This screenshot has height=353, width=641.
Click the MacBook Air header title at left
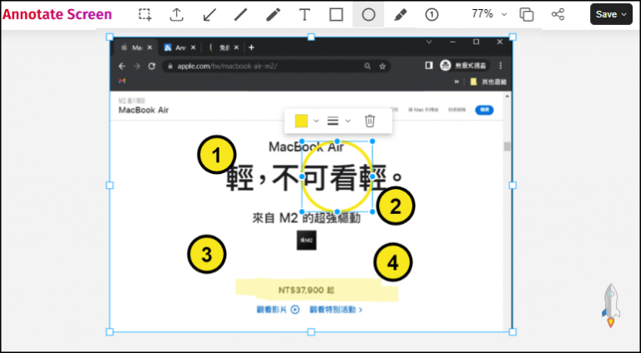click(144, 110)
